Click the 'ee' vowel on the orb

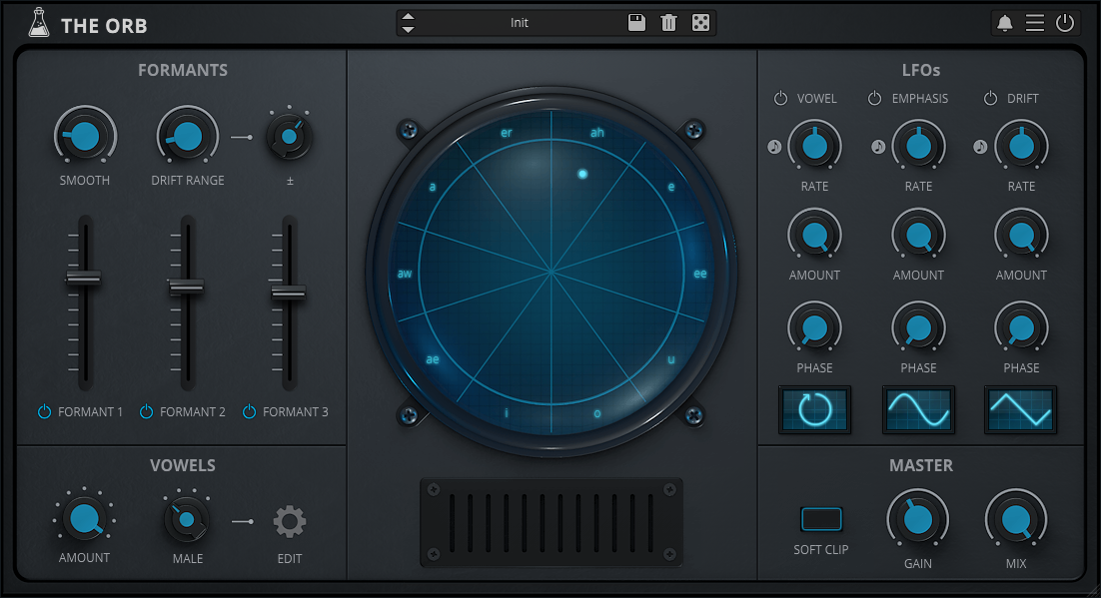coord(700,273)
